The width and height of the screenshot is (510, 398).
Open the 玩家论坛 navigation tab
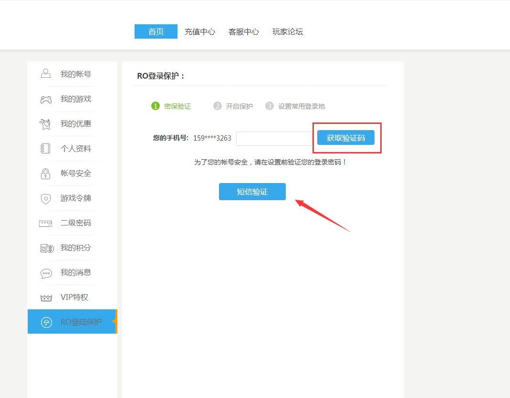pyautogui.click(x=288, y=31)
